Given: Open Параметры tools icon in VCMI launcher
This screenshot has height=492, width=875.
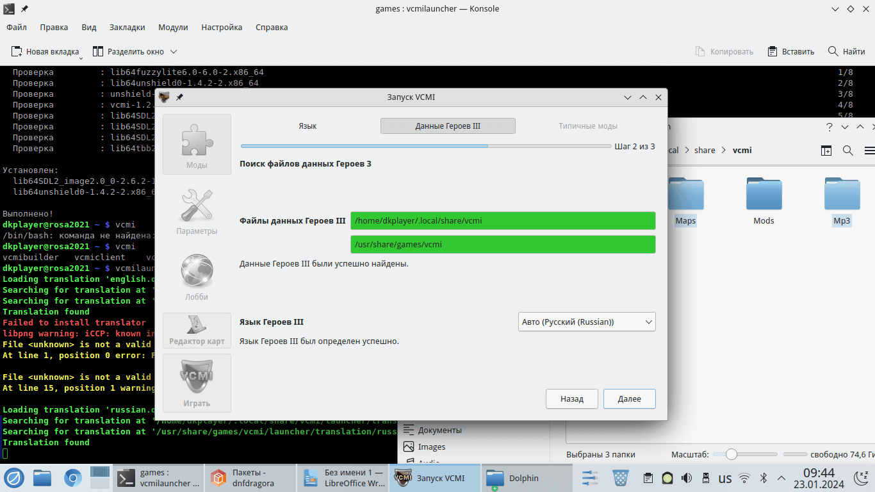Looking at the screenshot, I should 197,210.
